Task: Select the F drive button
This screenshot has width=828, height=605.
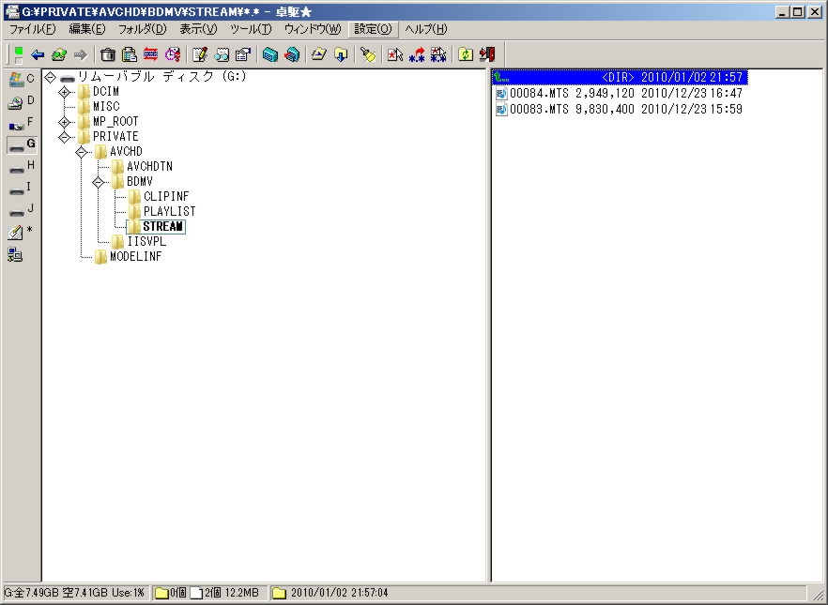Action: [21, 123]
